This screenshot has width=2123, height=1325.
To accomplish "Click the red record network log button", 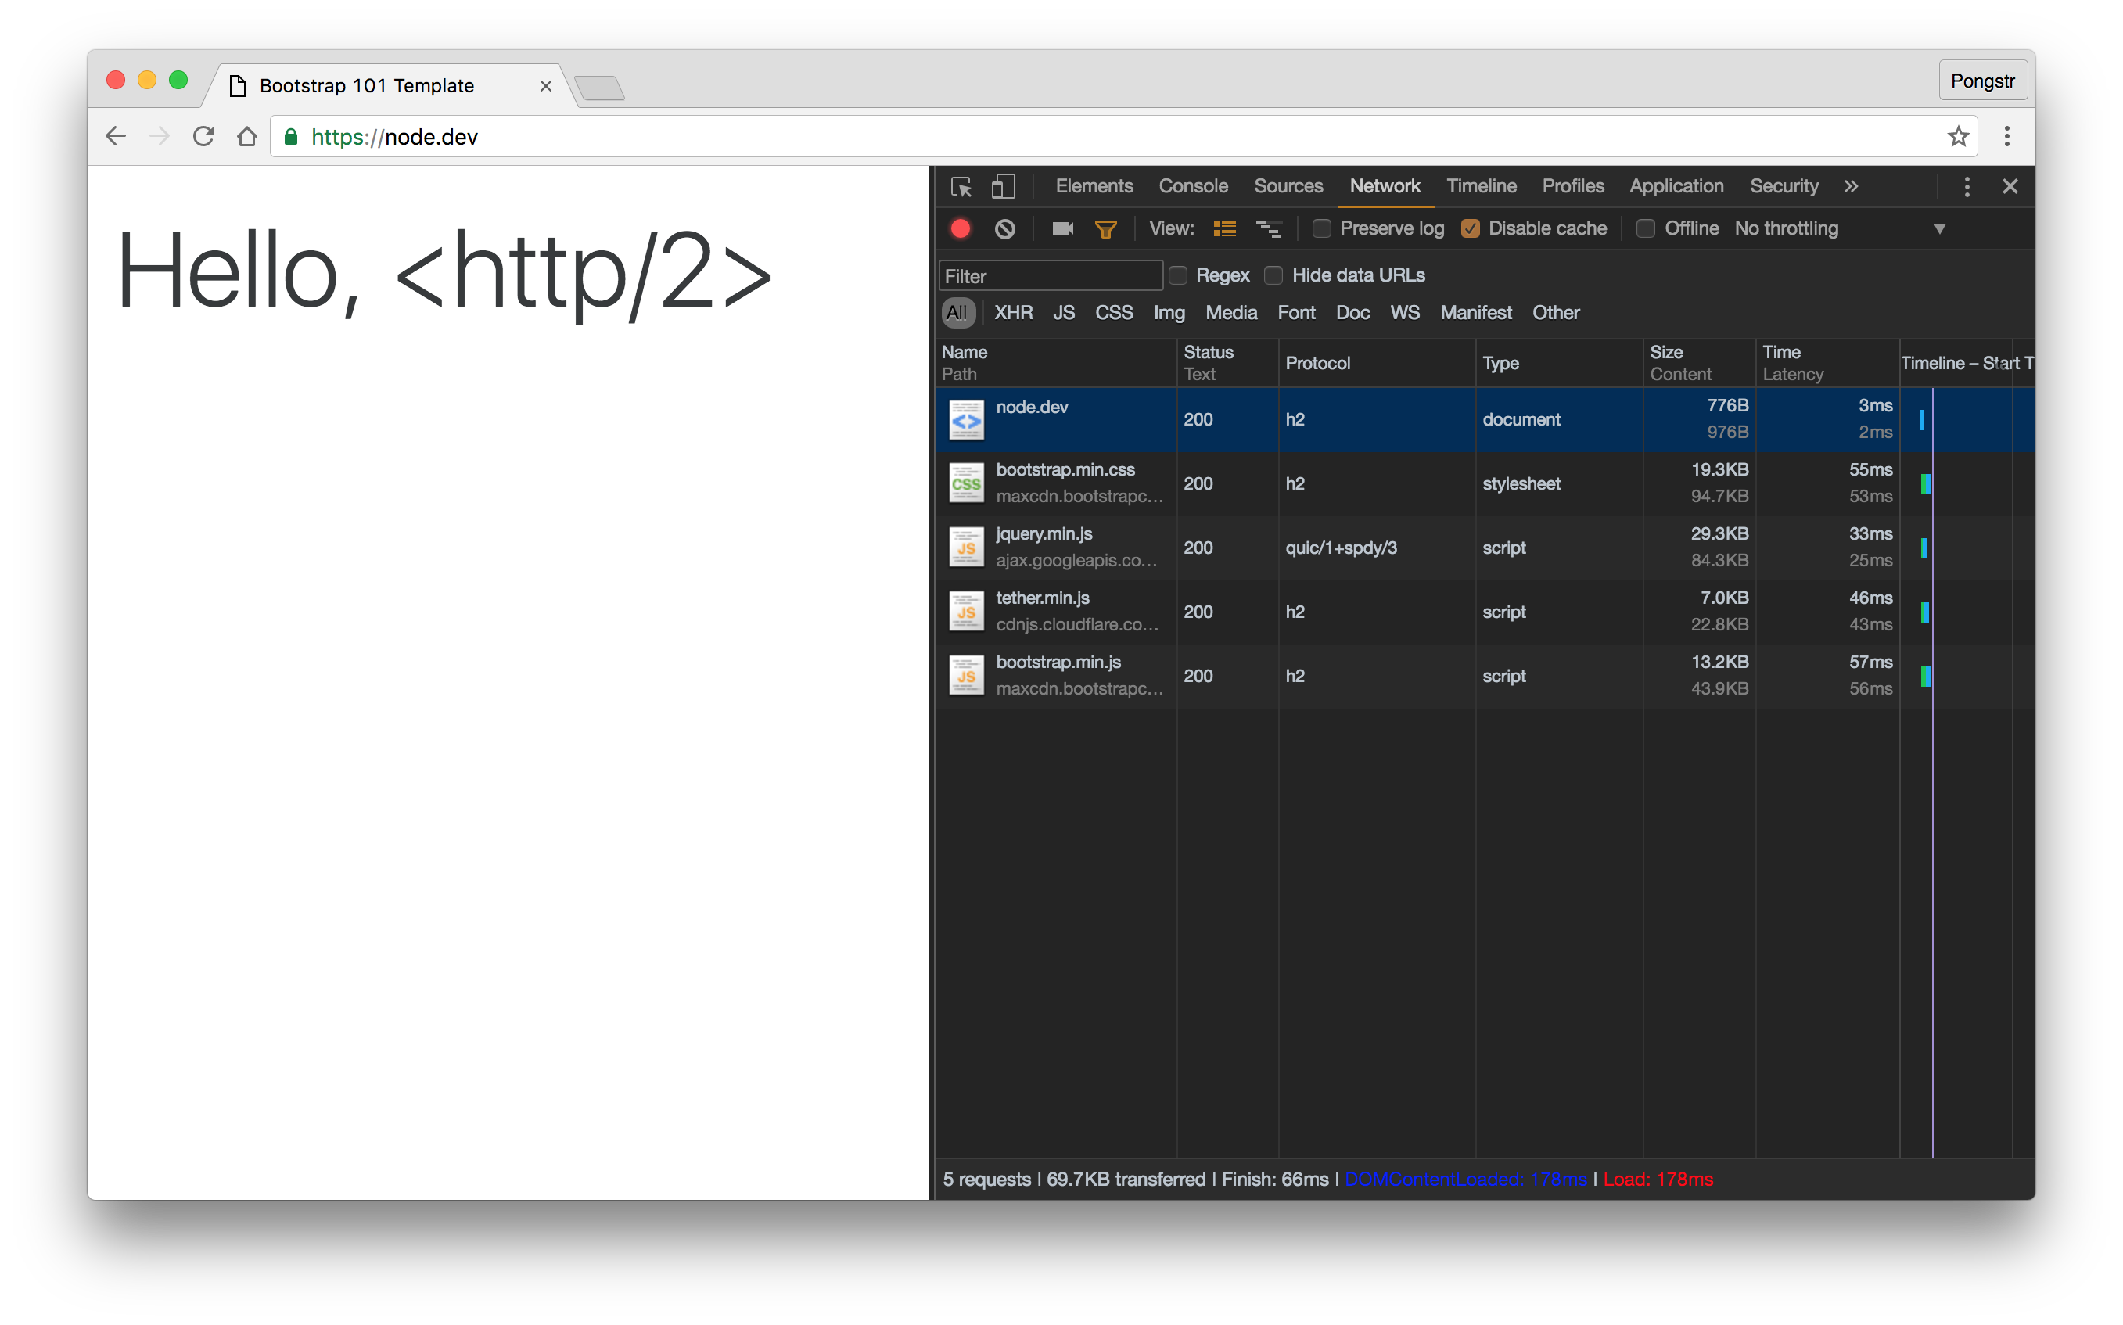I will point(961,228).
